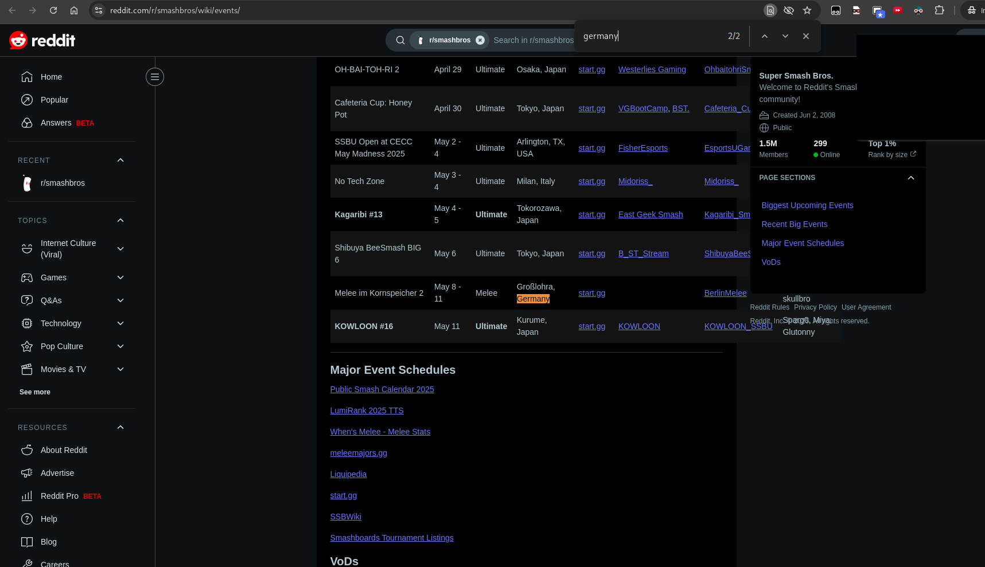This screenshot has width=985, height=567.
Task: Jump to Biggest Upcoming Events section
Action: tap(807, 205)
